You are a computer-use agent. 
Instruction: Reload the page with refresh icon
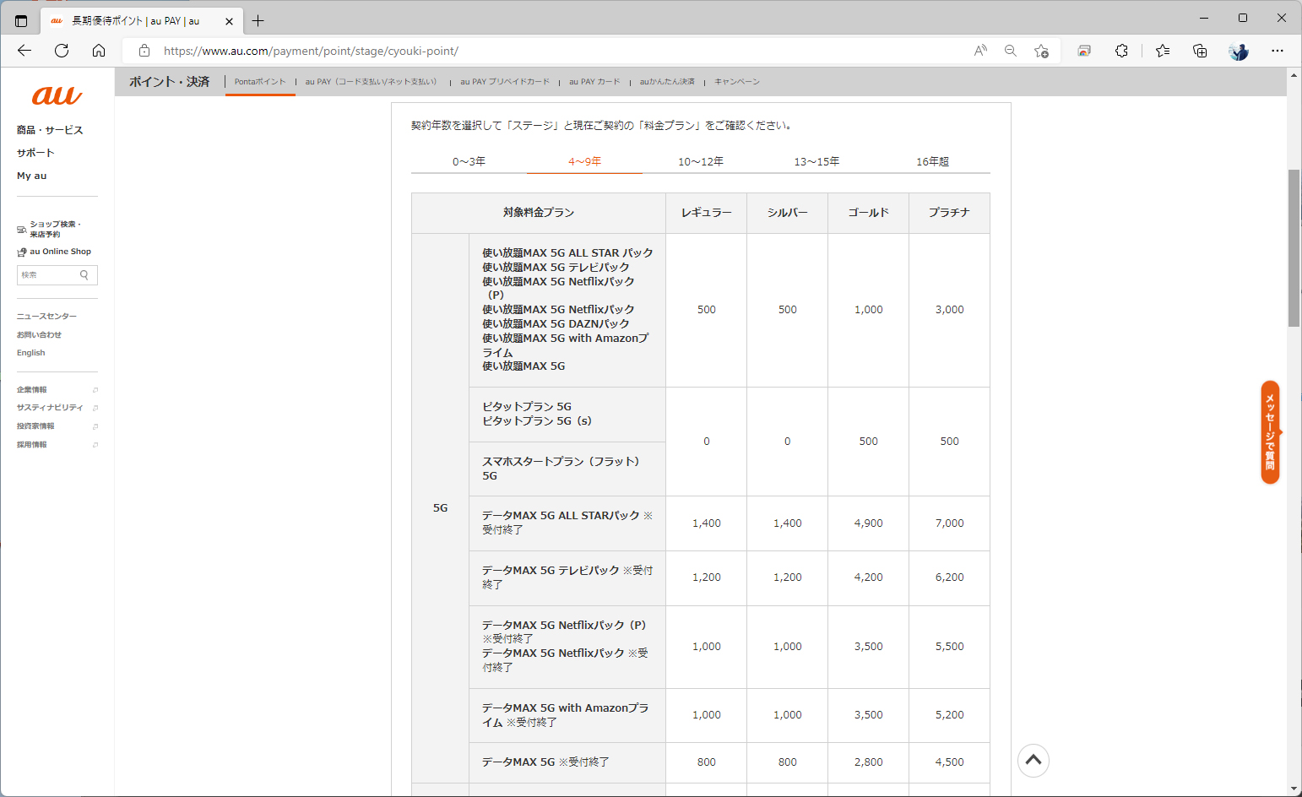coord(62,51)
